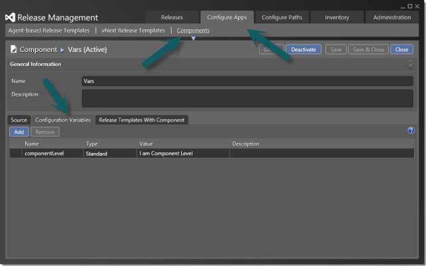Switch to the Releases tab
Viewport: 426px width, 266px height.
tap(172, 17)
